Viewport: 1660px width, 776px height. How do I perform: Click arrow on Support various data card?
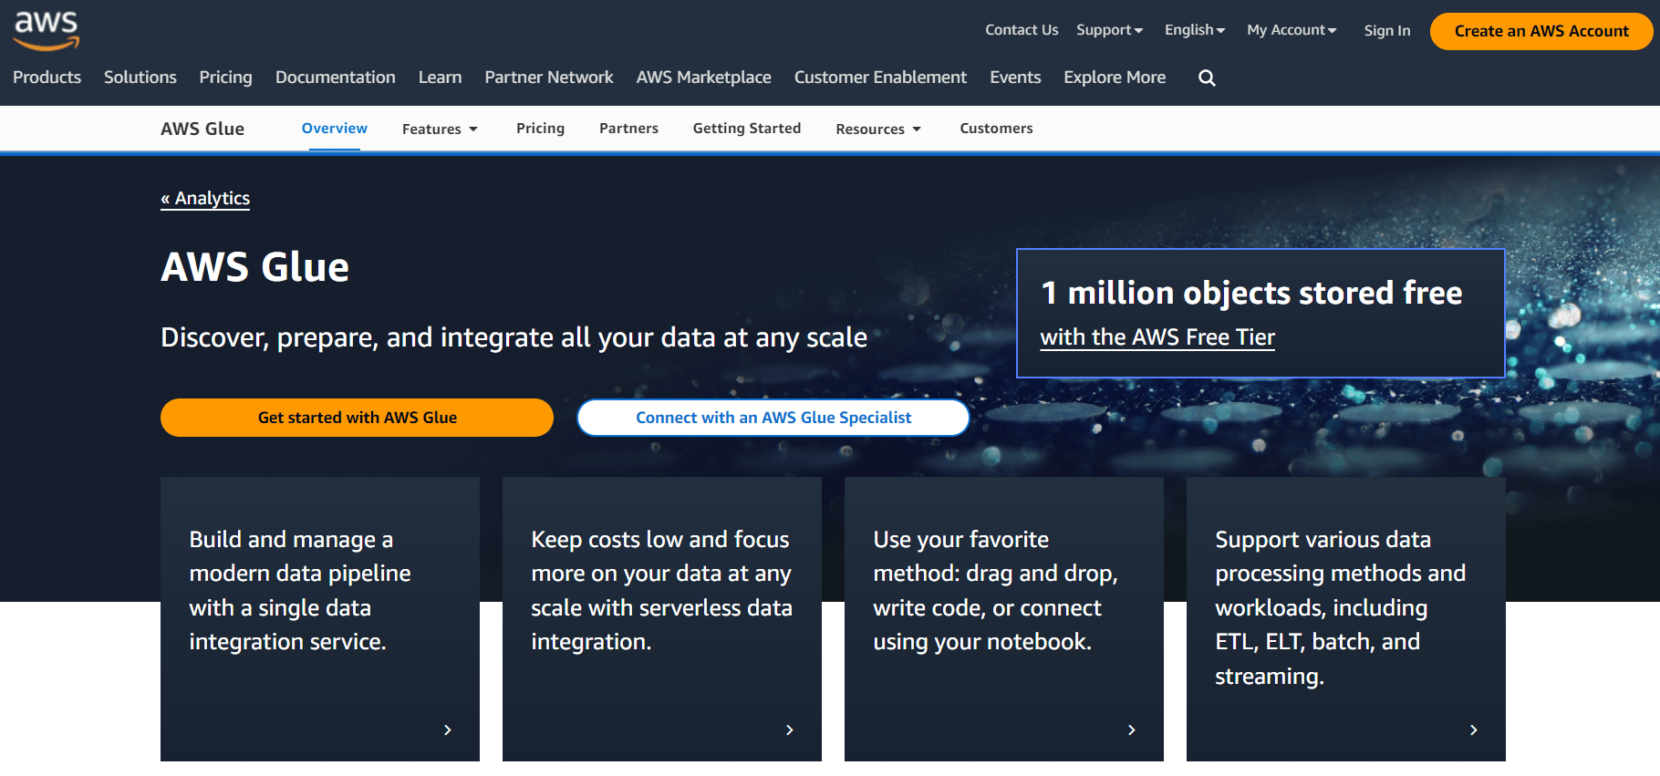tap(1474, 730)
